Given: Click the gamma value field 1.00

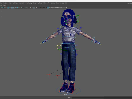Looking at the screenshot, I should [x=45, y=7].
